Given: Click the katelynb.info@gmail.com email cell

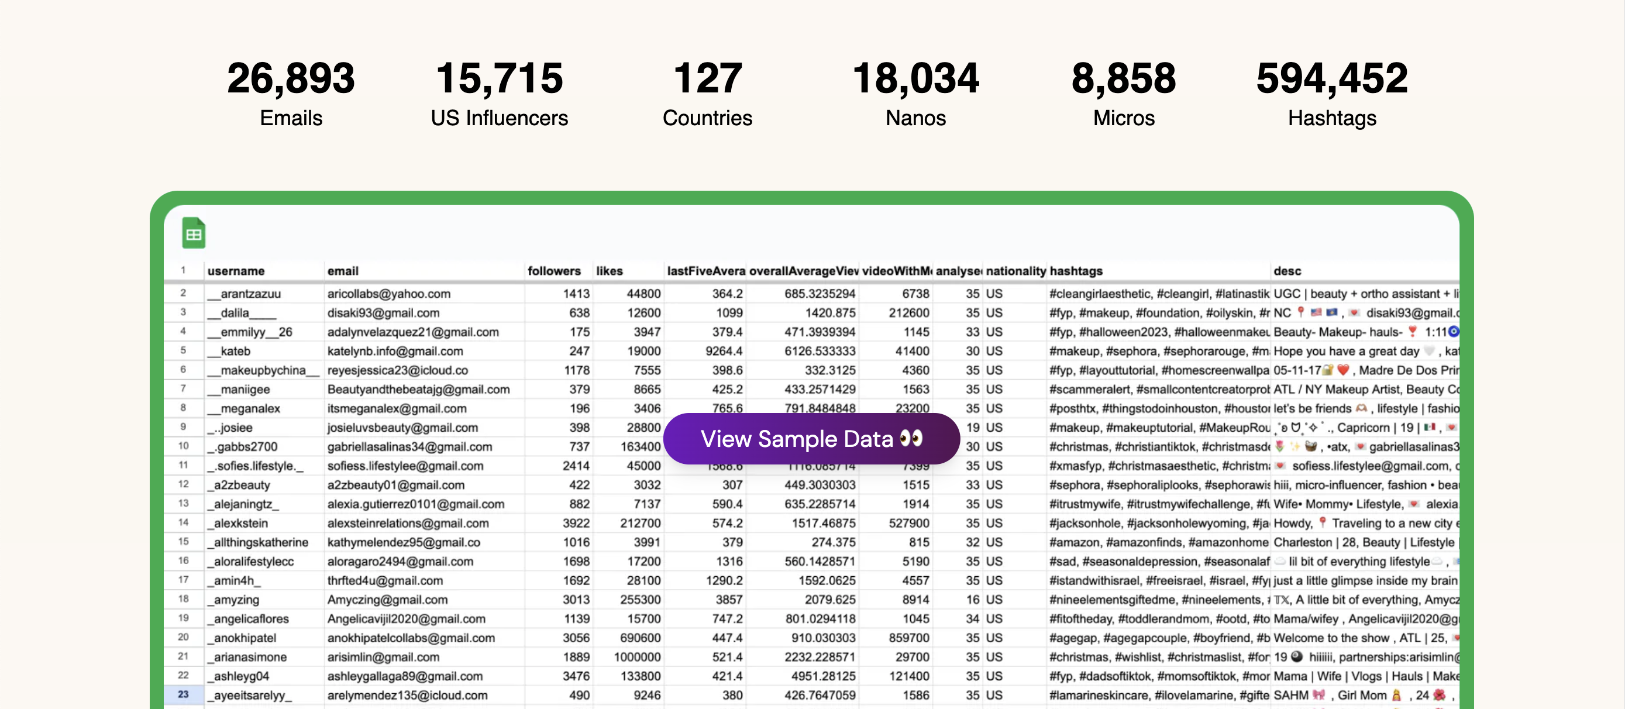Looking at the screenshot, I should (x=395, y=352).
